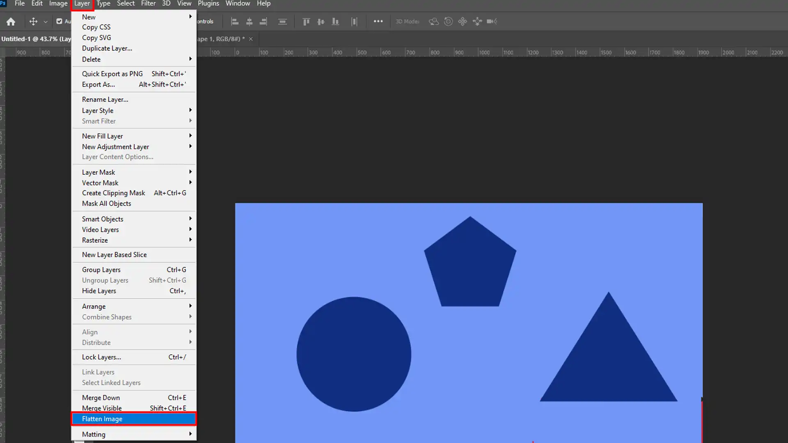The width and height of the screenshot is (788, 443).
Task: Click the 3D camera zoom icon
Action: 492,21
